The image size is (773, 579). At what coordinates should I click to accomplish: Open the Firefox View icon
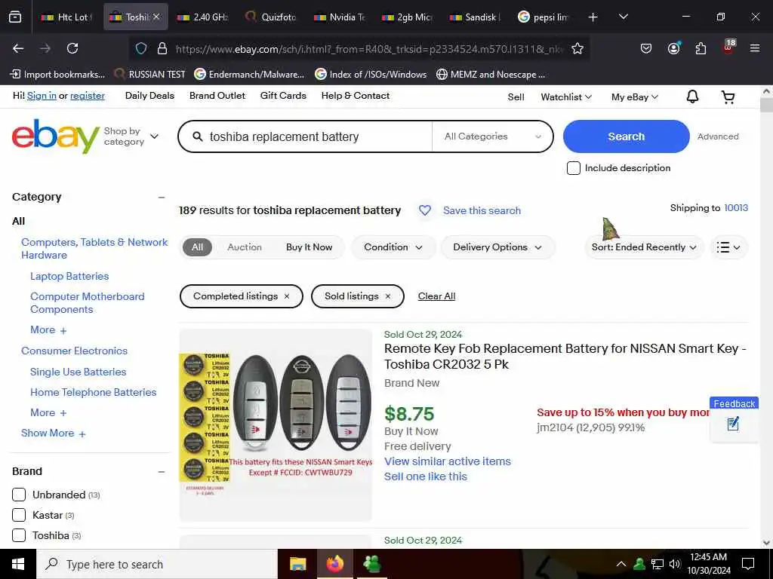pyautogui.click(x=15, y=17)
